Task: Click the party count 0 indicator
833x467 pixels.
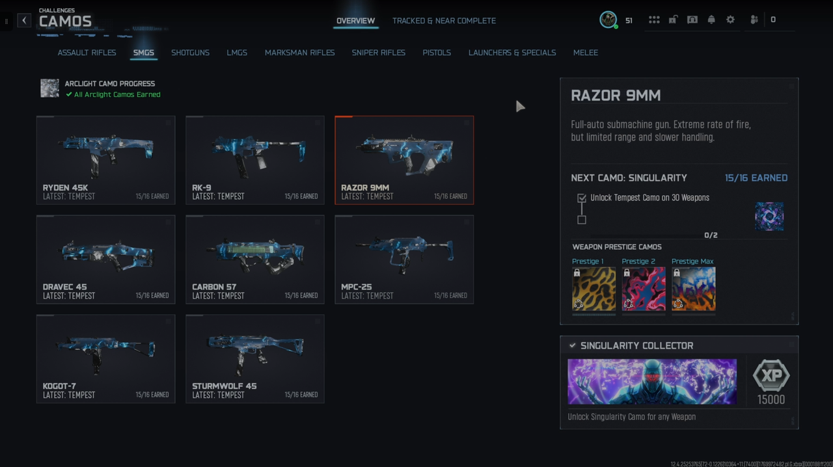Action: [773, 20]
